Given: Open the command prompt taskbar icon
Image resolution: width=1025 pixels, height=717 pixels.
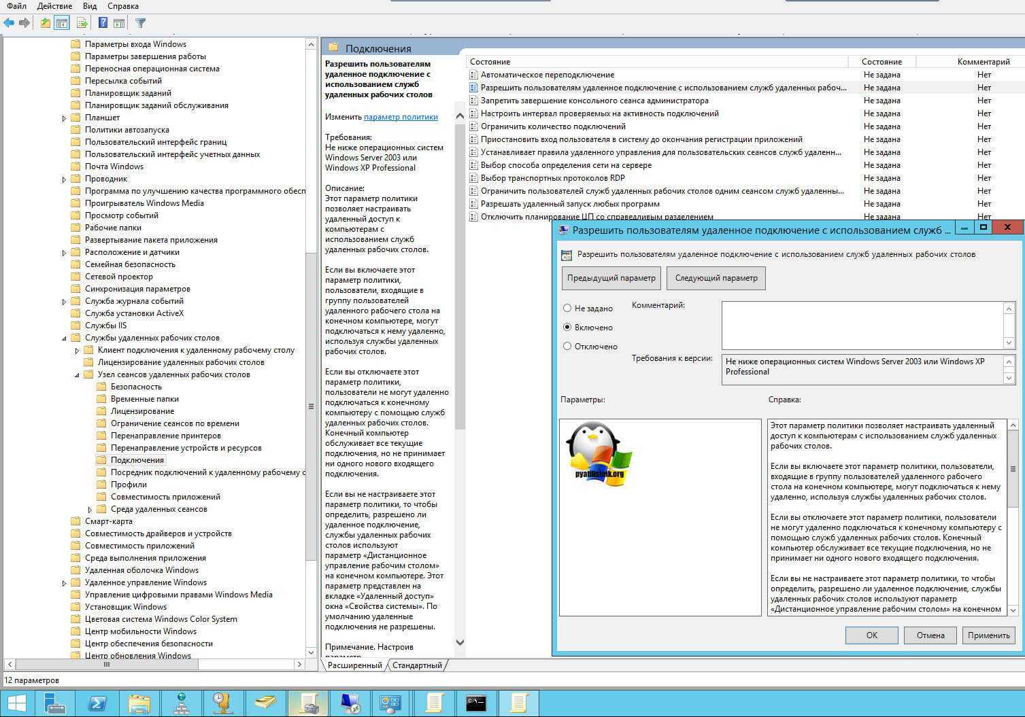Looking at the screenshot, I should pos(476,703).
